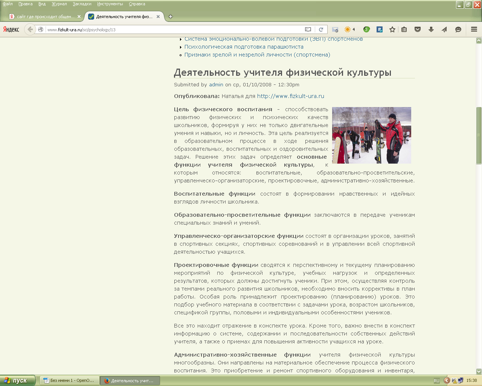
Task: Open link 'Система эмоционально-волевой подготовки'
Action: [274, 39]
